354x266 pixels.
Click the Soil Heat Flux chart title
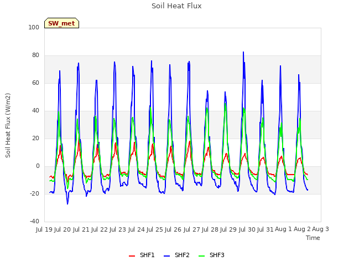coord(176,6)
